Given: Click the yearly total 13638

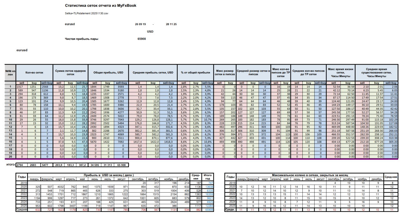Looking at the screenshot, I should (x=208, y=186).
